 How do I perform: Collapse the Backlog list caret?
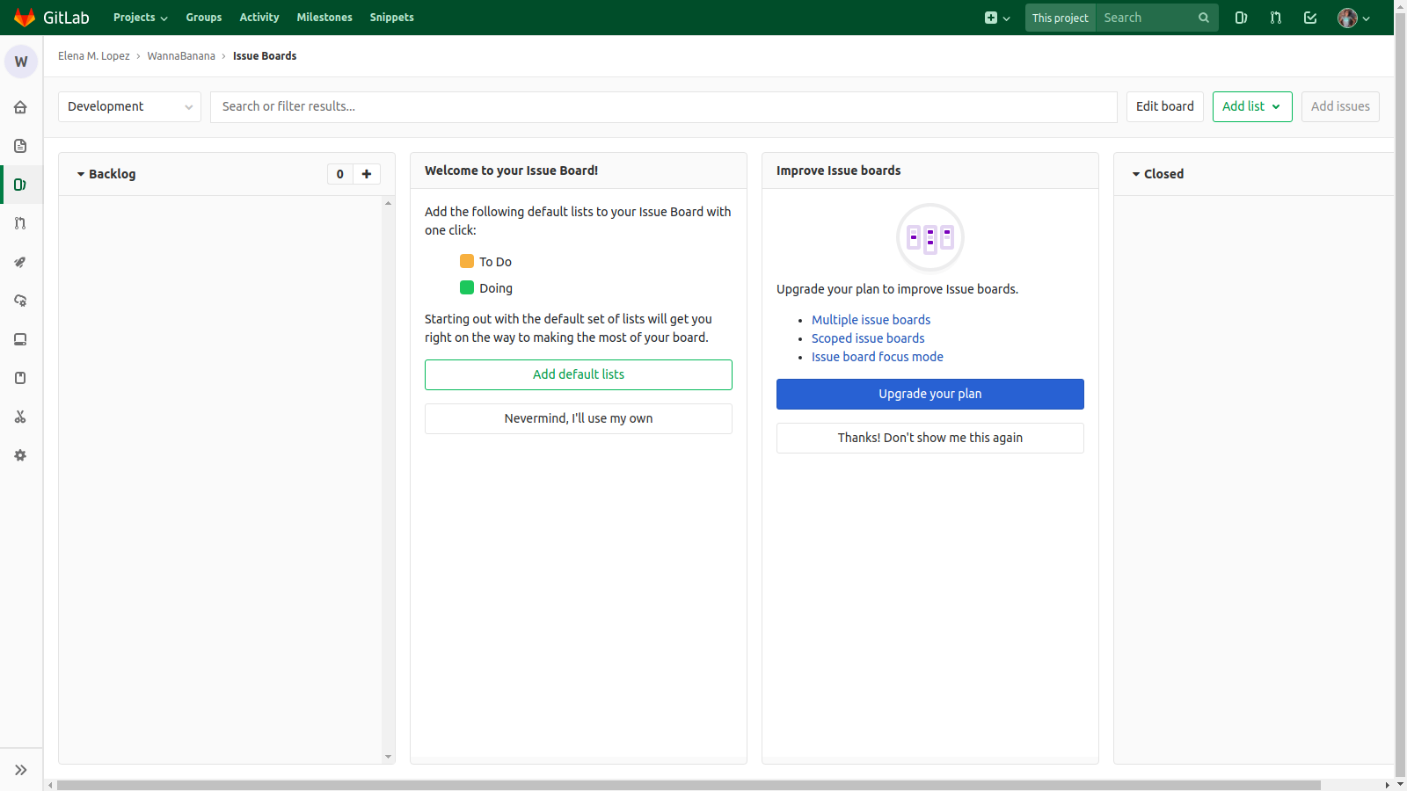click(x=81, y=174)
